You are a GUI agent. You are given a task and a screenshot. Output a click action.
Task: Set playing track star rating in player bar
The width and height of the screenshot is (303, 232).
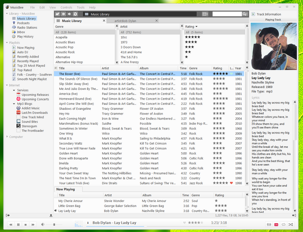tap(196, 223)
